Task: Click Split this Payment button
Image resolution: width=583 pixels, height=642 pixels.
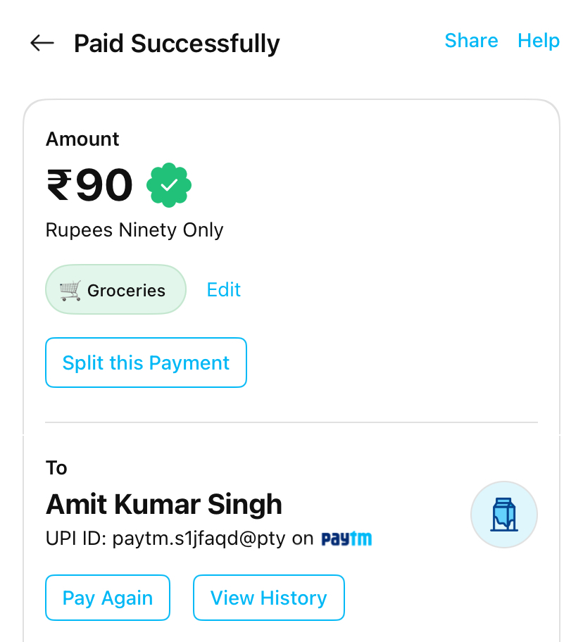Action: pyautogui.click(x=146, y=363)
